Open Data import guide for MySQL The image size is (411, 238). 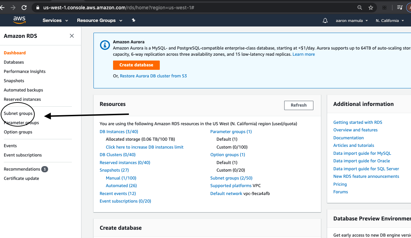362,153
